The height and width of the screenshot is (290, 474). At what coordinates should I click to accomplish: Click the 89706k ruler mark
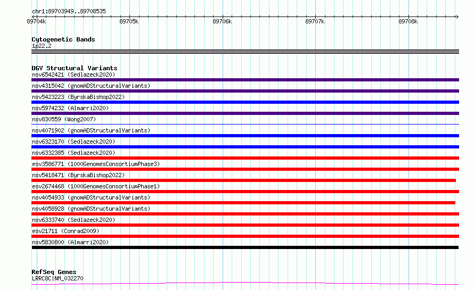(x=222, y=21)
